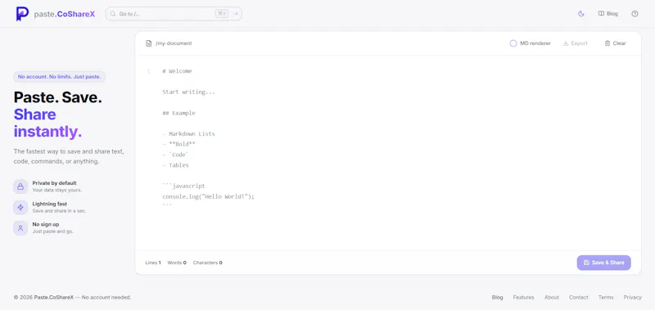Click the '- Tables' placeholder line
The image size is (655, 310).
[x=175, y=165]
